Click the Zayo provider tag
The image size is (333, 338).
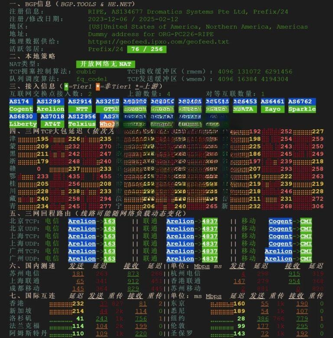click(273, 109)
